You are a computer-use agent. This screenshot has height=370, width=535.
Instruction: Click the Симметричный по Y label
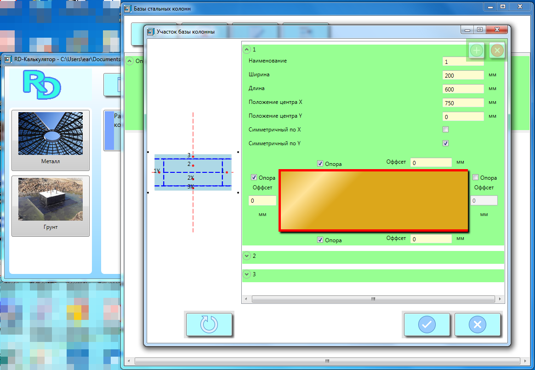point(274,143)
